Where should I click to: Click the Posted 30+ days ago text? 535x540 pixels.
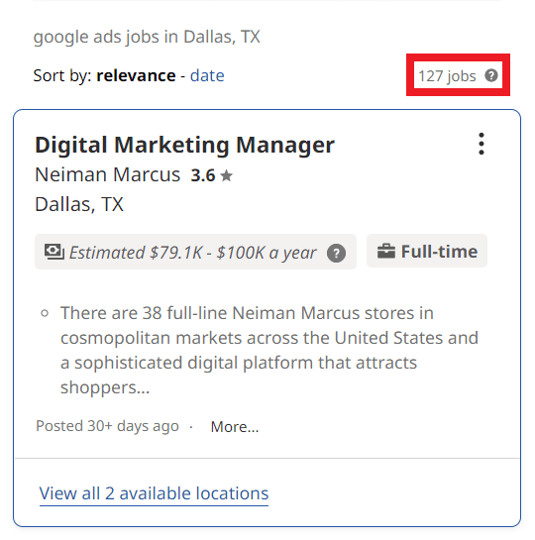point(107,426)
